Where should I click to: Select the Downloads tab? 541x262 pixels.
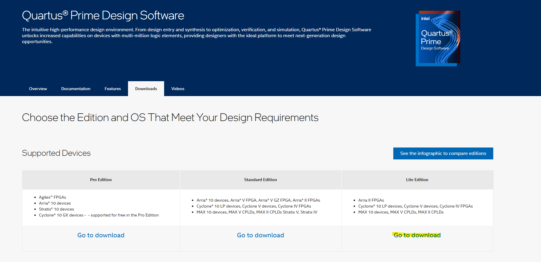(146, 89)
